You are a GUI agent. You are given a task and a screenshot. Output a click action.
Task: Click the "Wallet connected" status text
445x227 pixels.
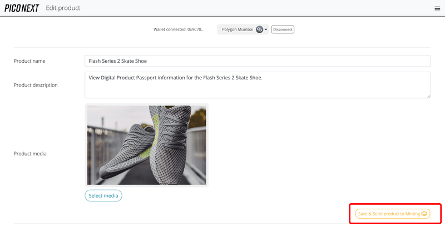coord(169,29)
